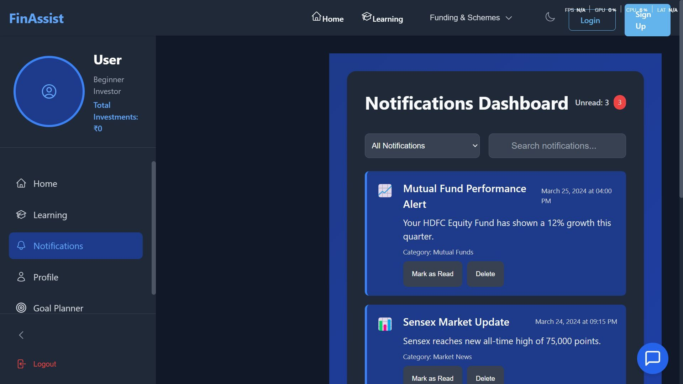Click the Mutual Fund chart icon

point(385,191)
